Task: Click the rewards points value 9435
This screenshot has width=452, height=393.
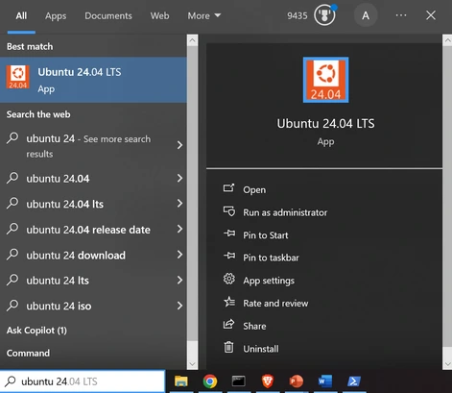Action: 297,15
